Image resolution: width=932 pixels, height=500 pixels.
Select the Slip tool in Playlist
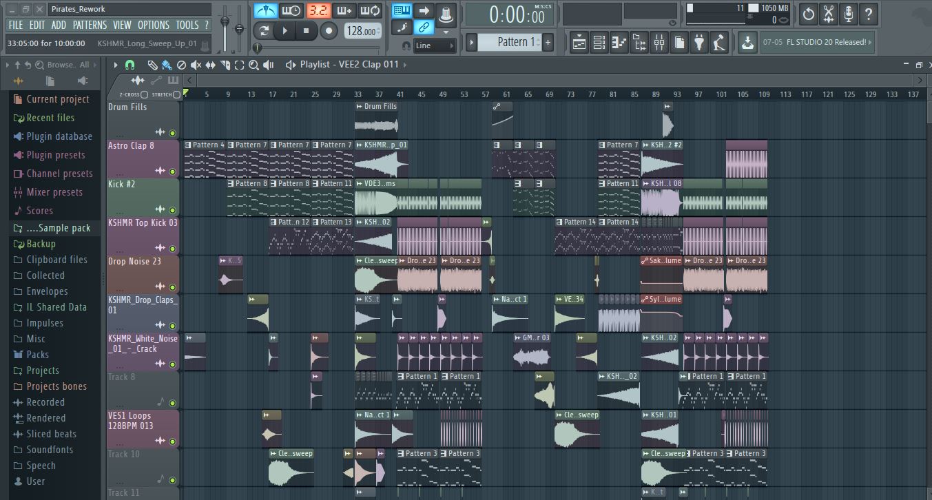pos(210,65)
